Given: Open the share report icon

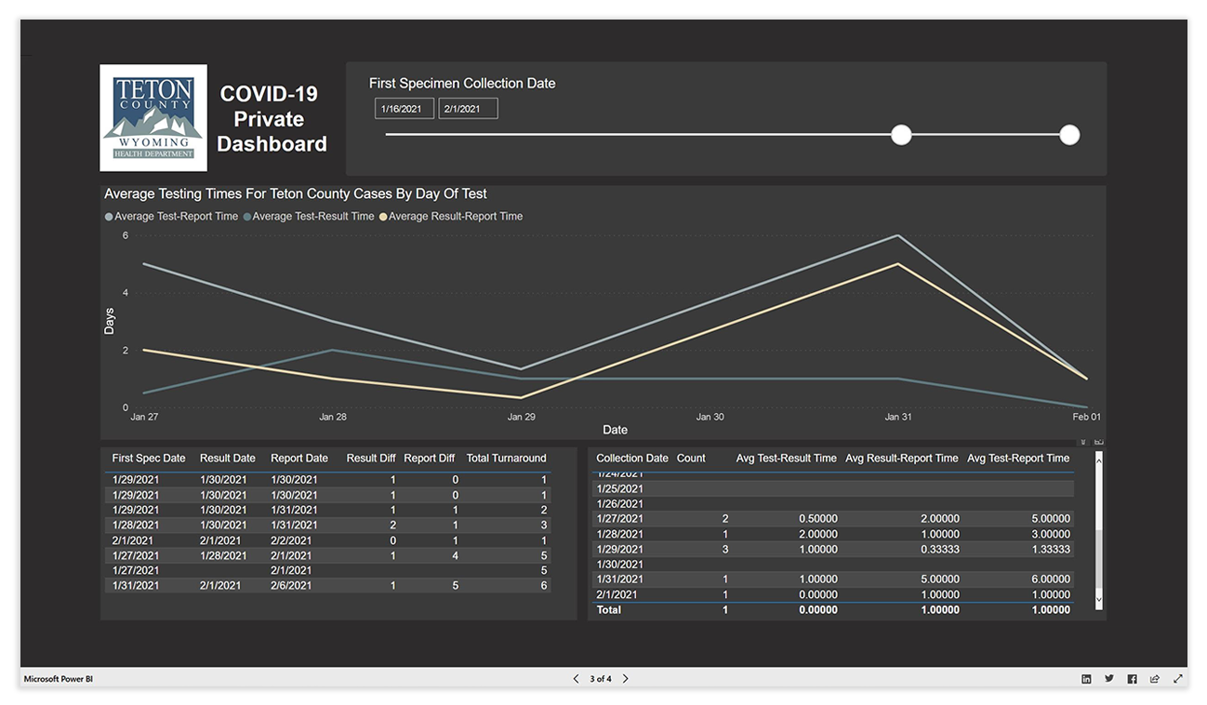Looking at the screenshot, I should 1155,679.
